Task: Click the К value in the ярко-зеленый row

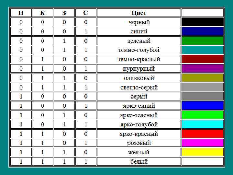Action: tap(42, 115)
